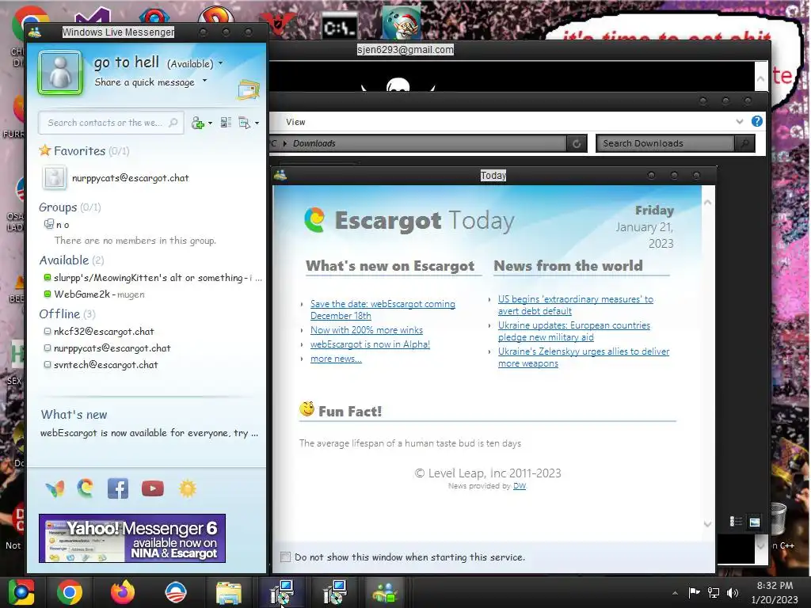This screenshot has width=811, height=608.
Task: Select offline contact svntech@escargot.chat
Action: [x=101, y=364]
